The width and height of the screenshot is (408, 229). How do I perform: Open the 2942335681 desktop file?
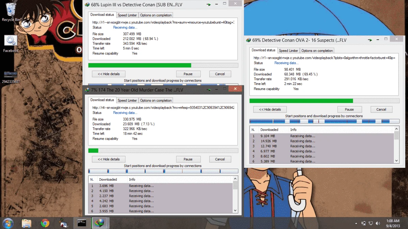click(x=11, y=77)
